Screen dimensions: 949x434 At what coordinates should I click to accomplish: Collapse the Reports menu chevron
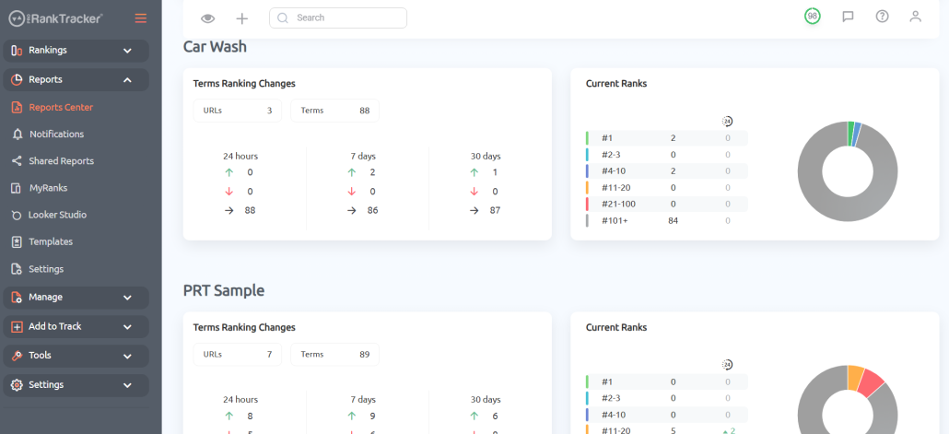pyautogui.click(x=127, y=80)
